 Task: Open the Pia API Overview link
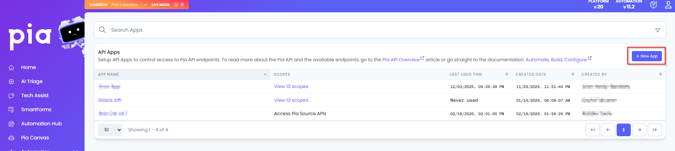tap(401, 60)
